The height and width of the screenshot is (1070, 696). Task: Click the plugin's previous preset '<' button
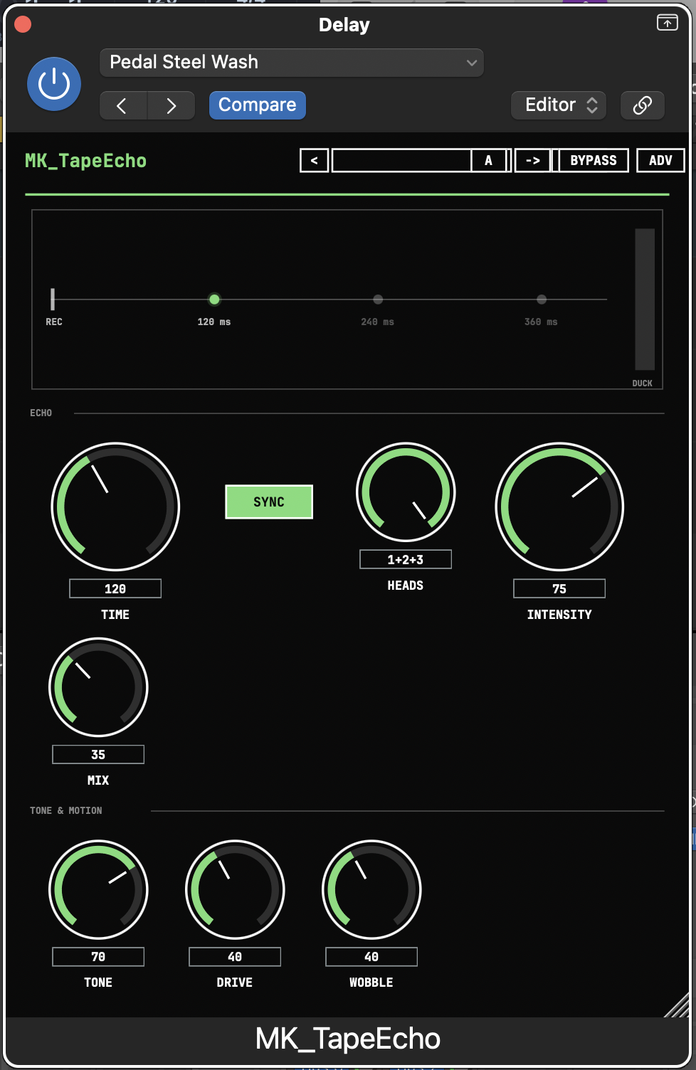[x=314, y=161]
